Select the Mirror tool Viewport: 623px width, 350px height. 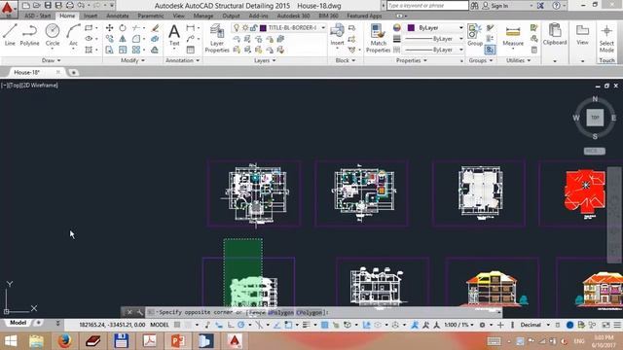click(123, 39)
